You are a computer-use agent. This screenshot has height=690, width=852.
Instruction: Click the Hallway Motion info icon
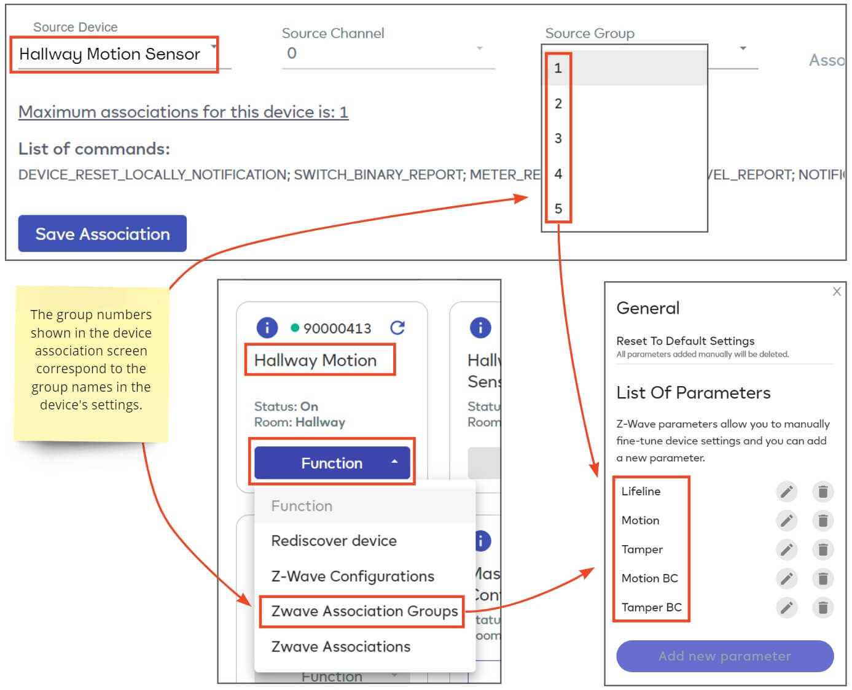coord(267,327)
